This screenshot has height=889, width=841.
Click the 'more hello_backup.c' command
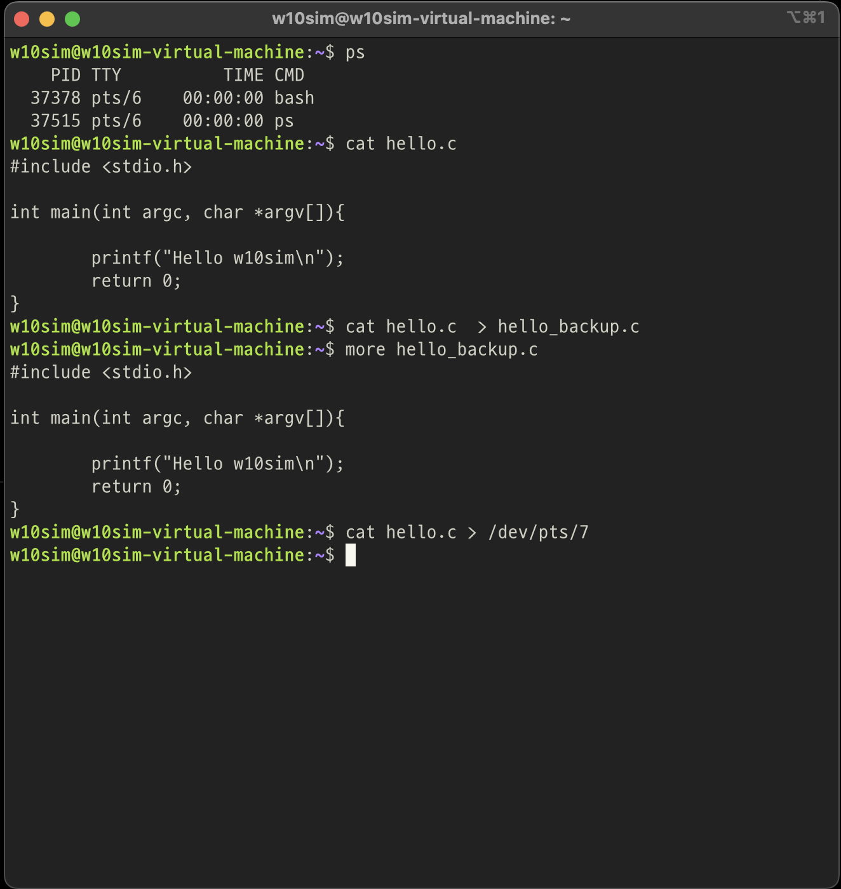point(441,349)
